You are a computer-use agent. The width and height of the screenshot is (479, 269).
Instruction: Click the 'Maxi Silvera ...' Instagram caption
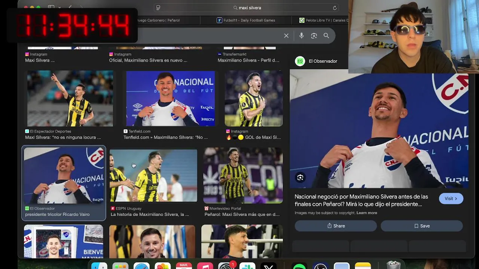click(40, 60)
